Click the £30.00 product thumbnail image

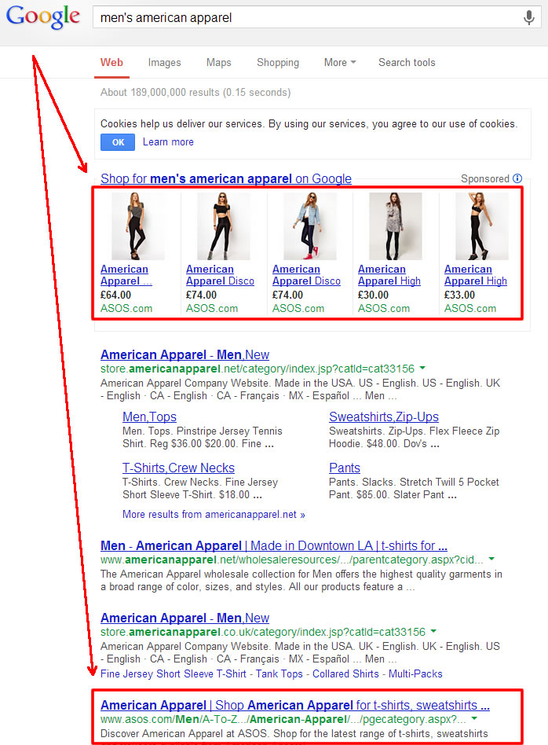pos(396,226)
